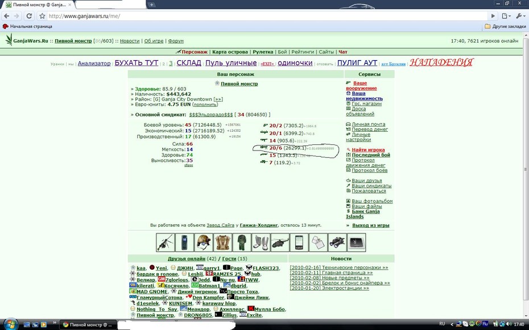The height and width of the screenshot is (330, 529).
Task: Expand hidden system tray icons arrow
Action: (x=452, y=324)
